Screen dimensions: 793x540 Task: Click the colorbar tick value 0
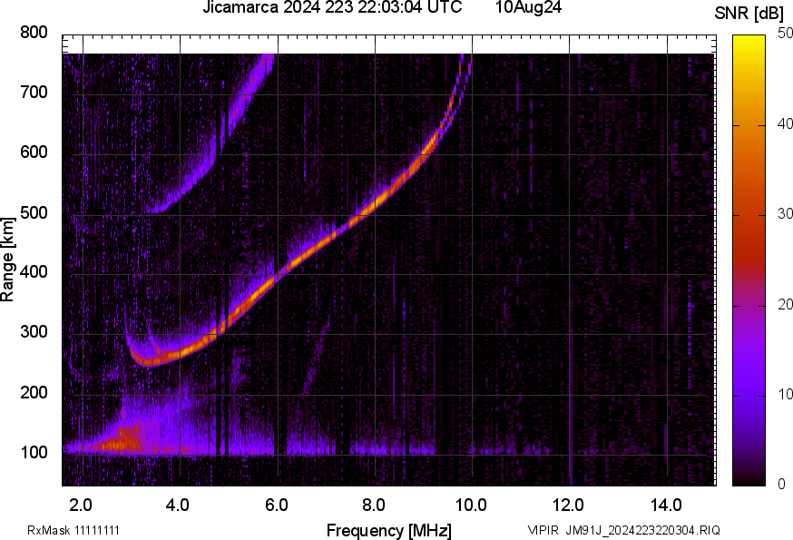[782, 485]
